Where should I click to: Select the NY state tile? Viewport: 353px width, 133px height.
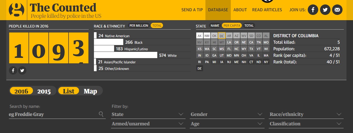tap(266, 62)
